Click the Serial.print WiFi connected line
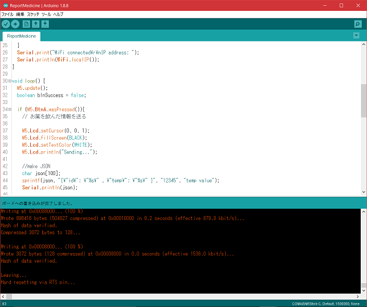Image resolution: width=367 pixels, height=307 pixels. point(78,53)
